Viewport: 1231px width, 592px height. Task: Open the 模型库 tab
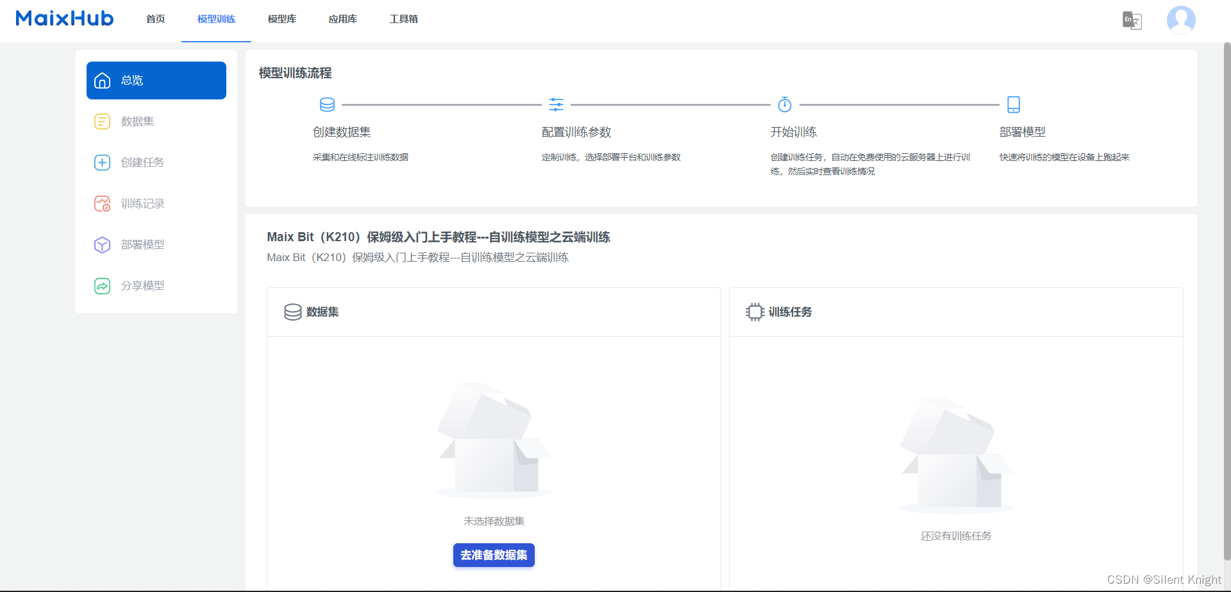(x=282, y=19)
